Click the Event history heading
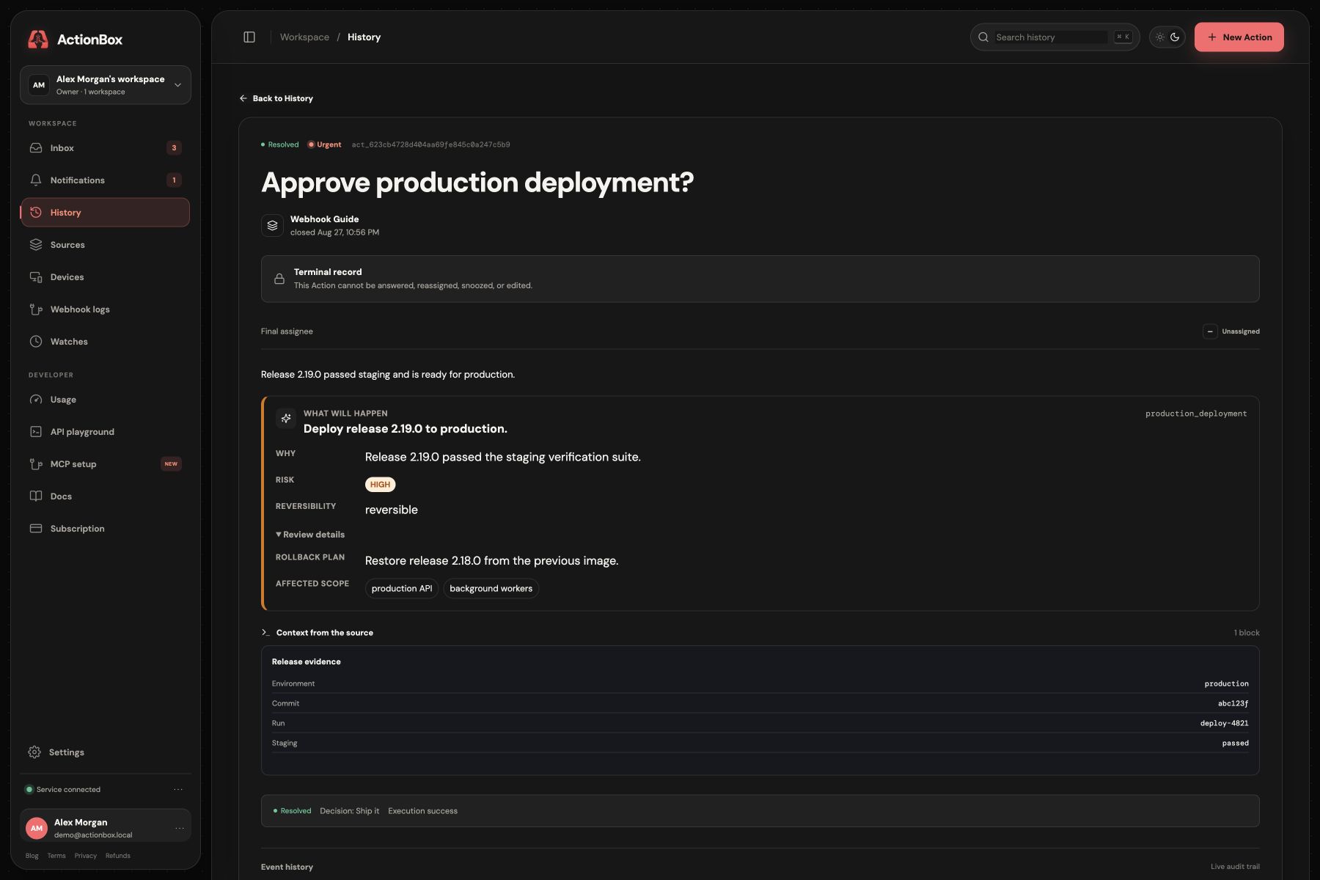 tap(287, 867)
